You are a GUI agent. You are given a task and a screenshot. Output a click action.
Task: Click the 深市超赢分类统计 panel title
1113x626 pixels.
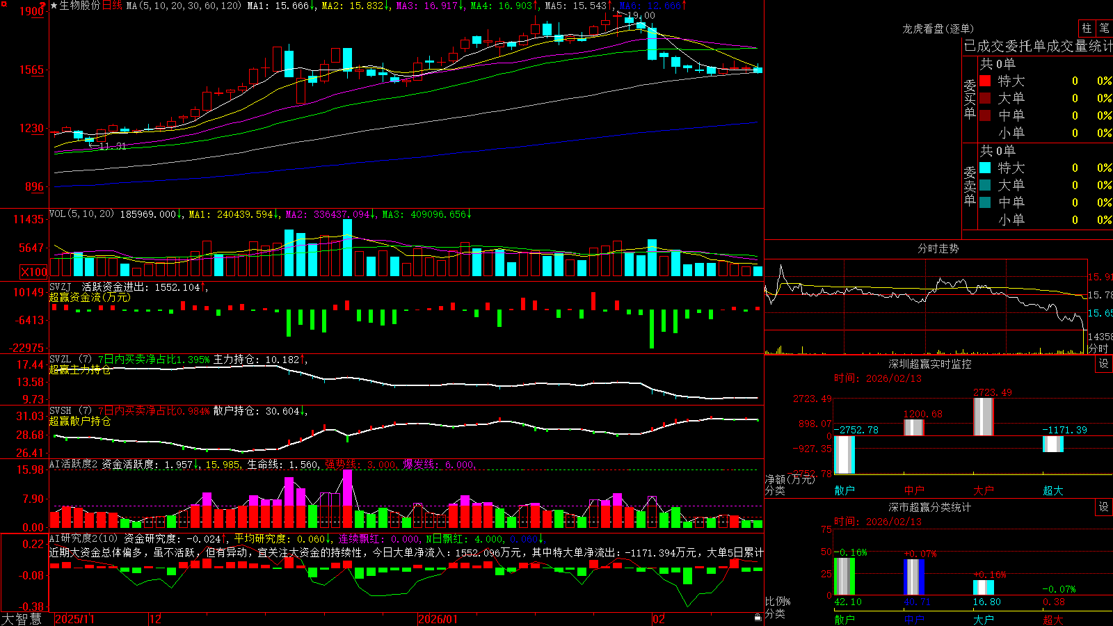pos(930,507)
